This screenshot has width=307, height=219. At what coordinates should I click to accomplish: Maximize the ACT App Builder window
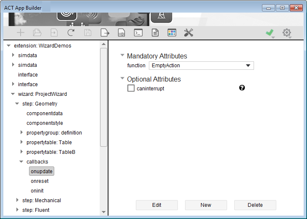[282, 8]
